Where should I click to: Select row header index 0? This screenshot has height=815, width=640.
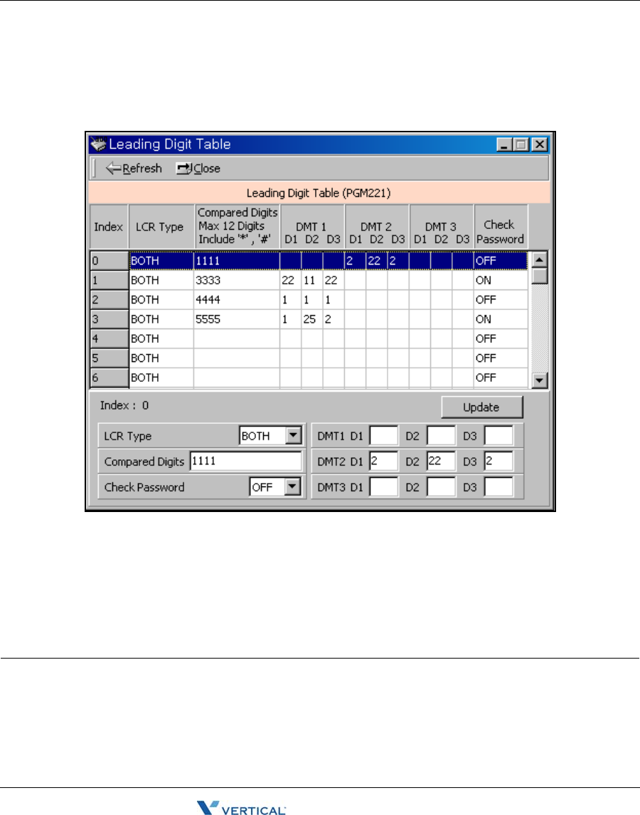pos(110,261)
